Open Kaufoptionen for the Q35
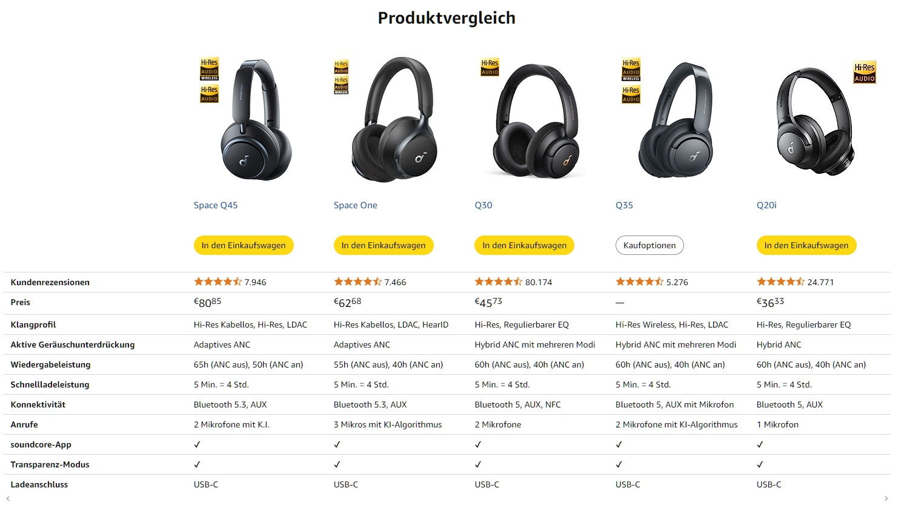The width and height of the screenshot is (924, 511). pyautogui.click(x=650, y=245)
